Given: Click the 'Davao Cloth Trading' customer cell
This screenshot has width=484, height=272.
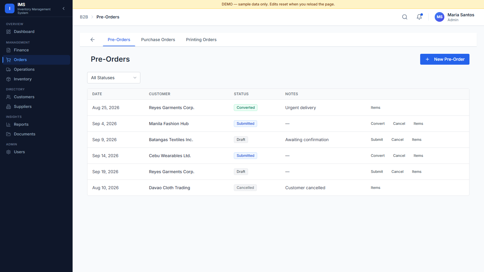Looking at the screenshot, I should pos(169,188).
